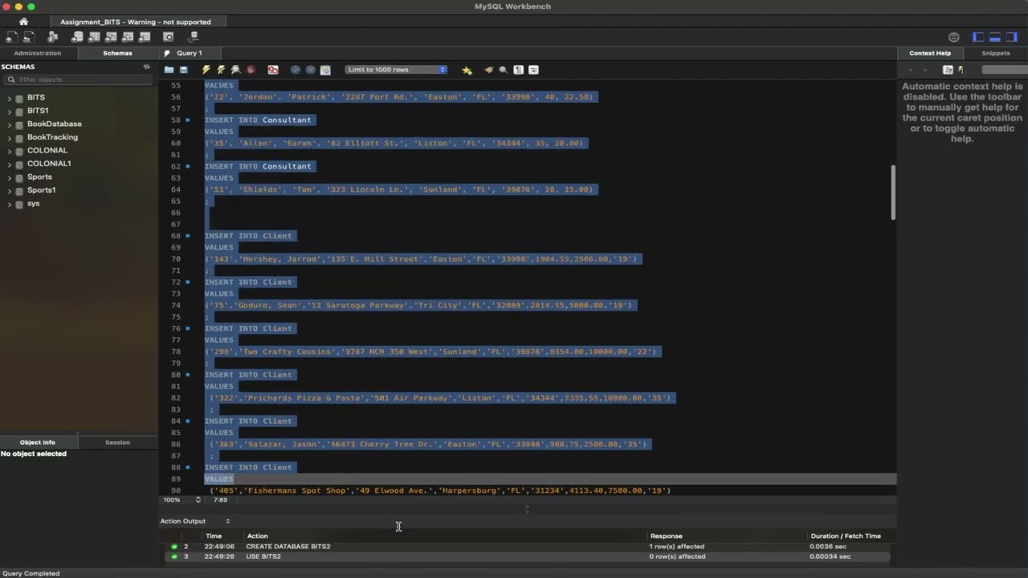Execute statement under cursor icon
1028x578 pixels.
pos(221,70)
